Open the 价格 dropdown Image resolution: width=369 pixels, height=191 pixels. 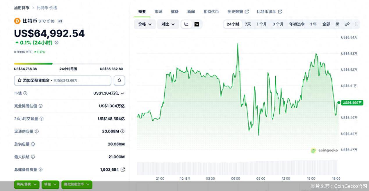145,24
